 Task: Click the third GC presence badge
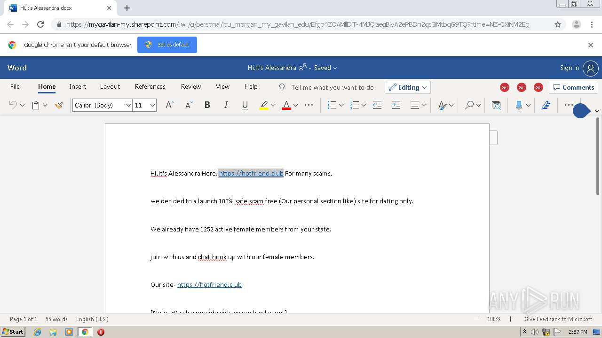539,87
